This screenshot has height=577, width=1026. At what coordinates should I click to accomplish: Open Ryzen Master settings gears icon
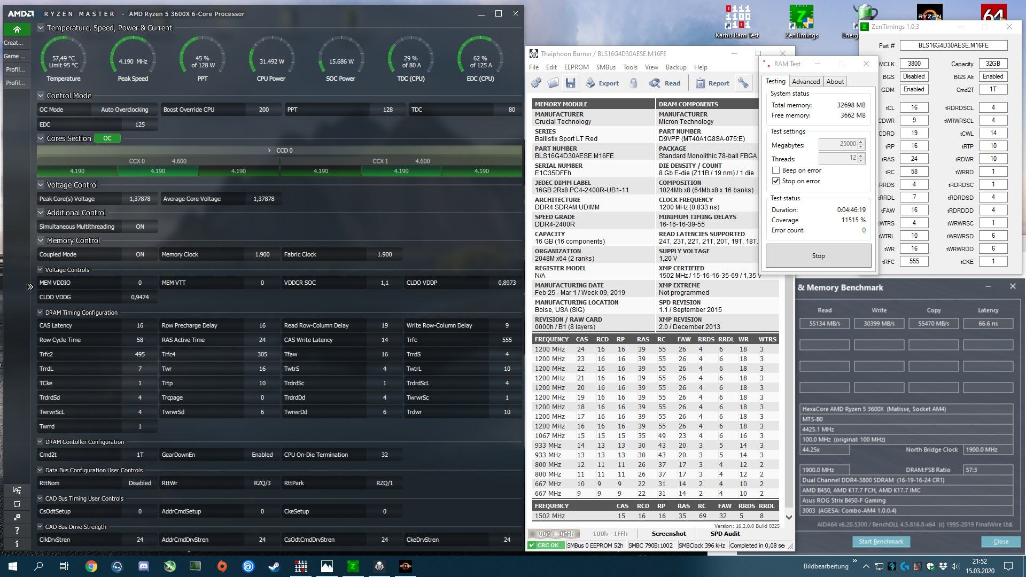coord(17,517)
